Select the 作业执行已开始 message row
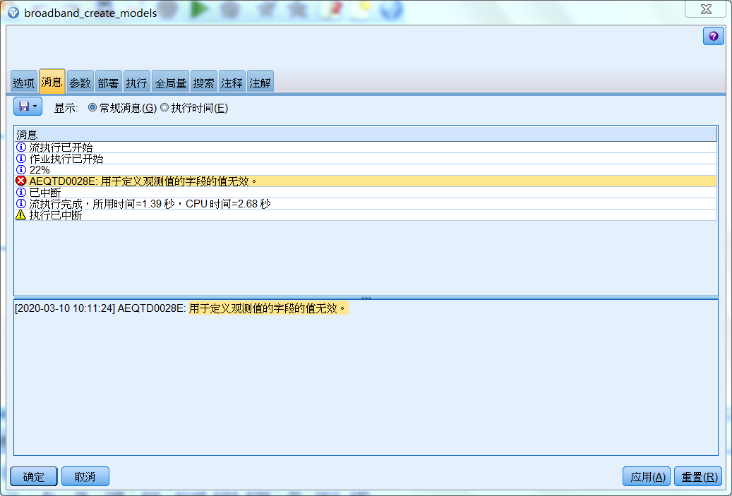The width and height of the screenshot is (732, 496). coord(366,159)
